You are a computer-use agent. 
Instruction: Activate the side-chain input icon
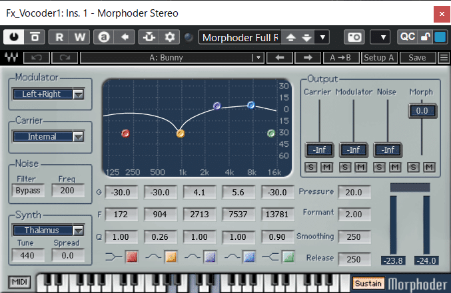(x=149, y=37)
